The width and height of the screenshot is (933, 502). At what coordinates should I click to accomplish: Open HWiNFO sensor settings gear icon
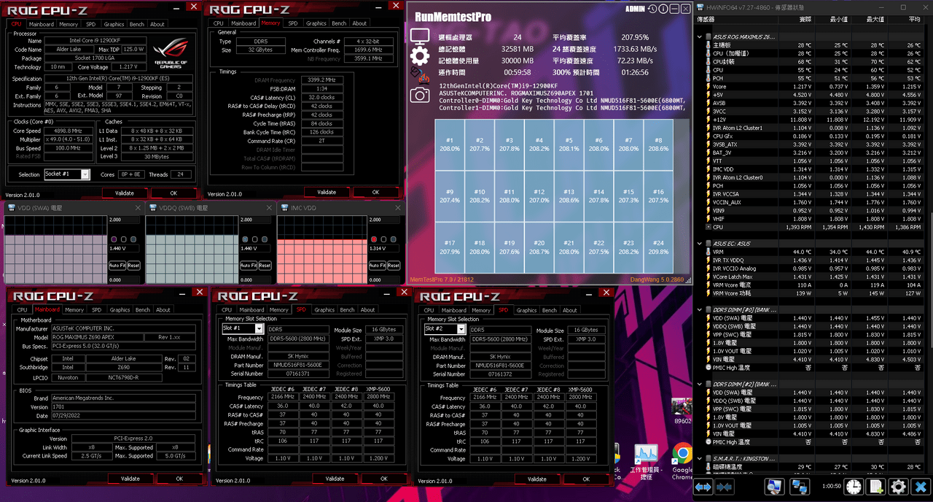coord(899,487)
